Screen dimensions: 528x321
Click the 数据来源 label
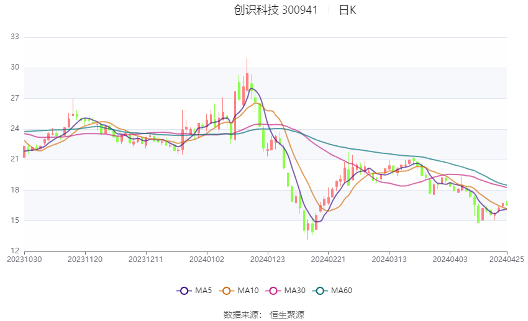[x=241, y=315]
